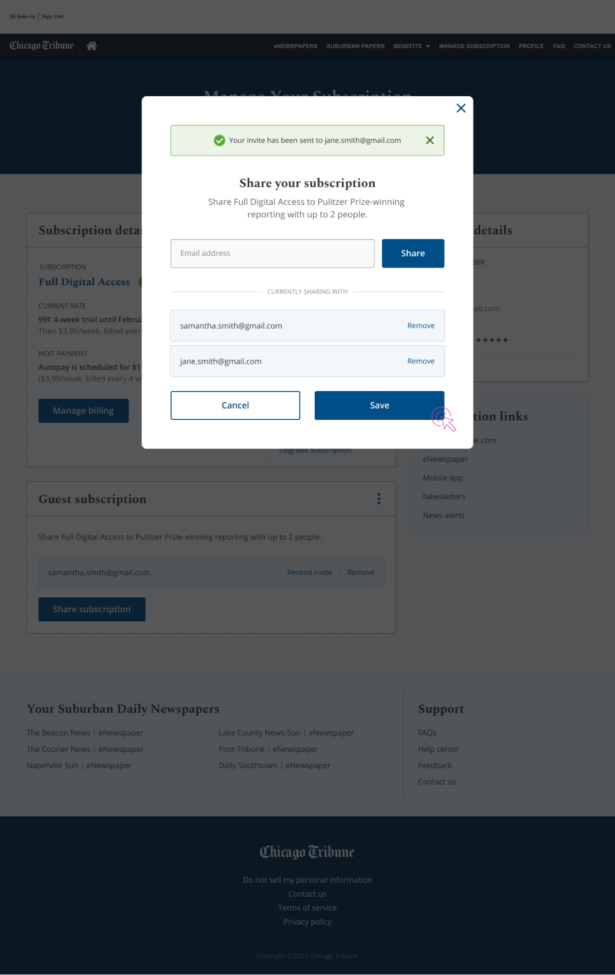This screenshot has height=975, width=615.
Task: Open the eNewspapers nav item
Action: [x=295, y=46]
